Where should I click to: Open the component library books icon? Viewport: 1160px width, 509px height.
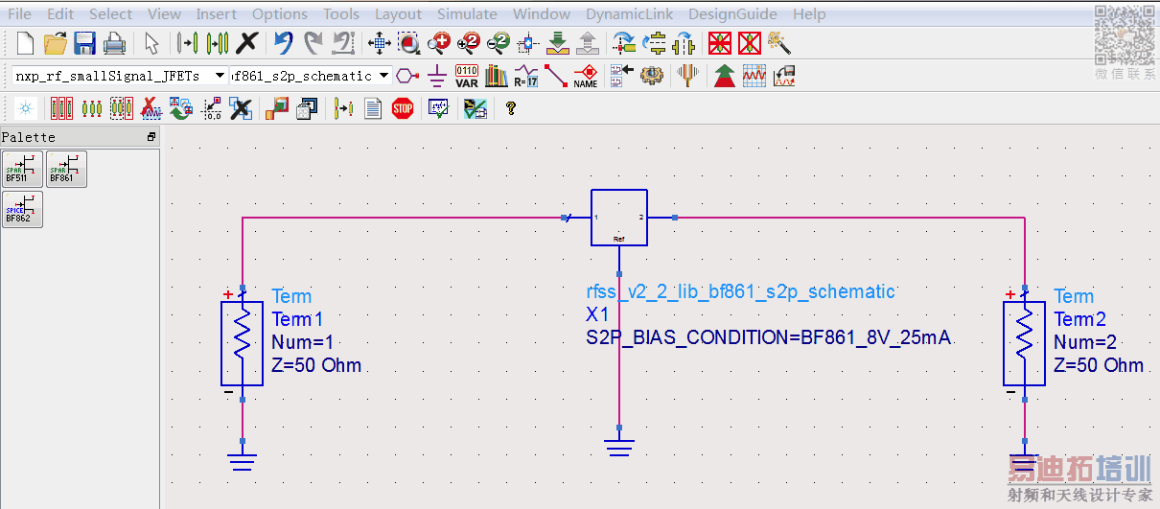point(496,76)
